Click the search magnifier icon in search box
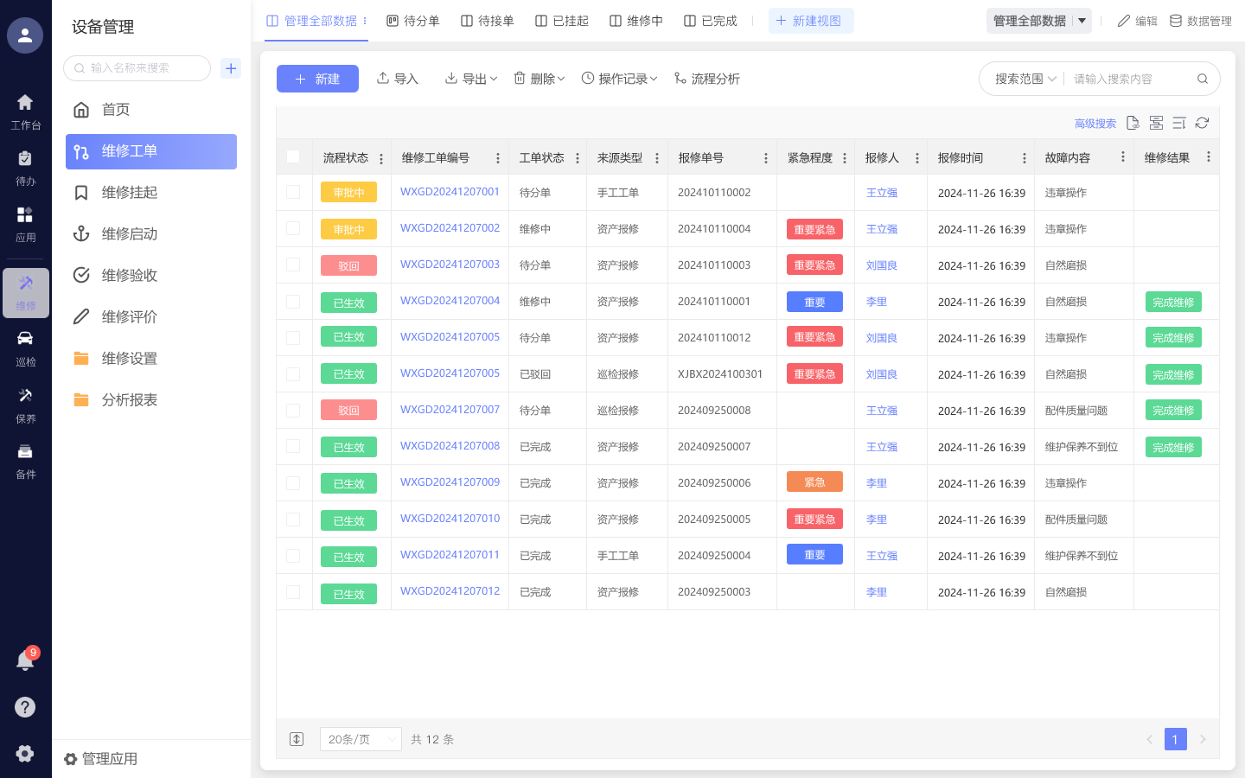The height and width of the screenshot is (778, 1245). coord(1202,79)
